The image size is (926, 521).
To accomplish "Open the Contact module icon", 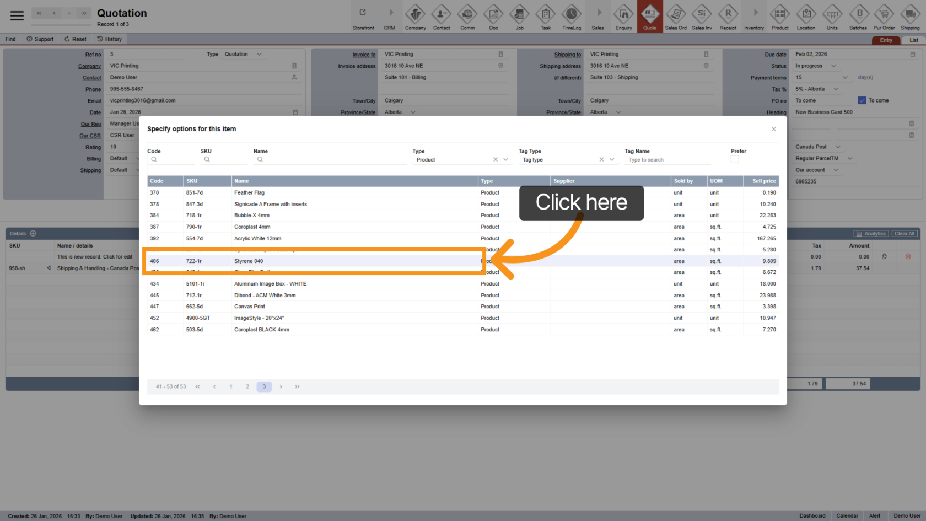I will click(441, 14).
